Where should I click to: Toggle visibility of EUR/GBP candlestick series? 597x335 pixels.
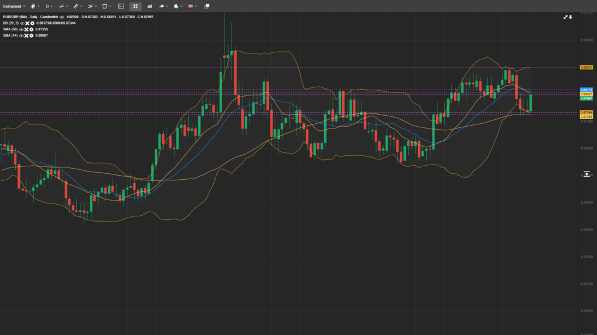coord(62,17)
